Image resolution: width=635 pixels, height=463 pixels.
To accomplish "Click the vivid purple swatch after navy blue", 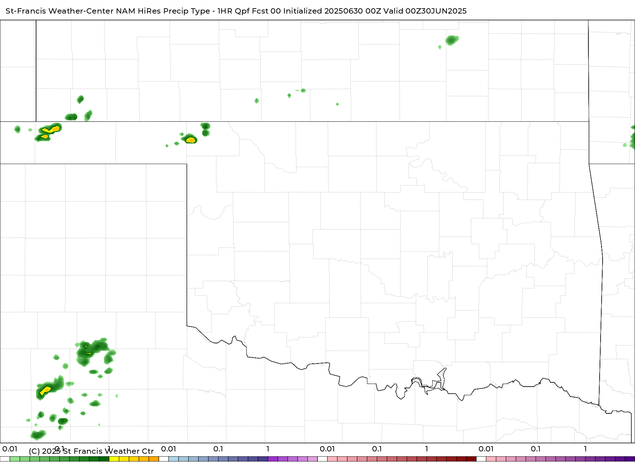I will [273, 459].
